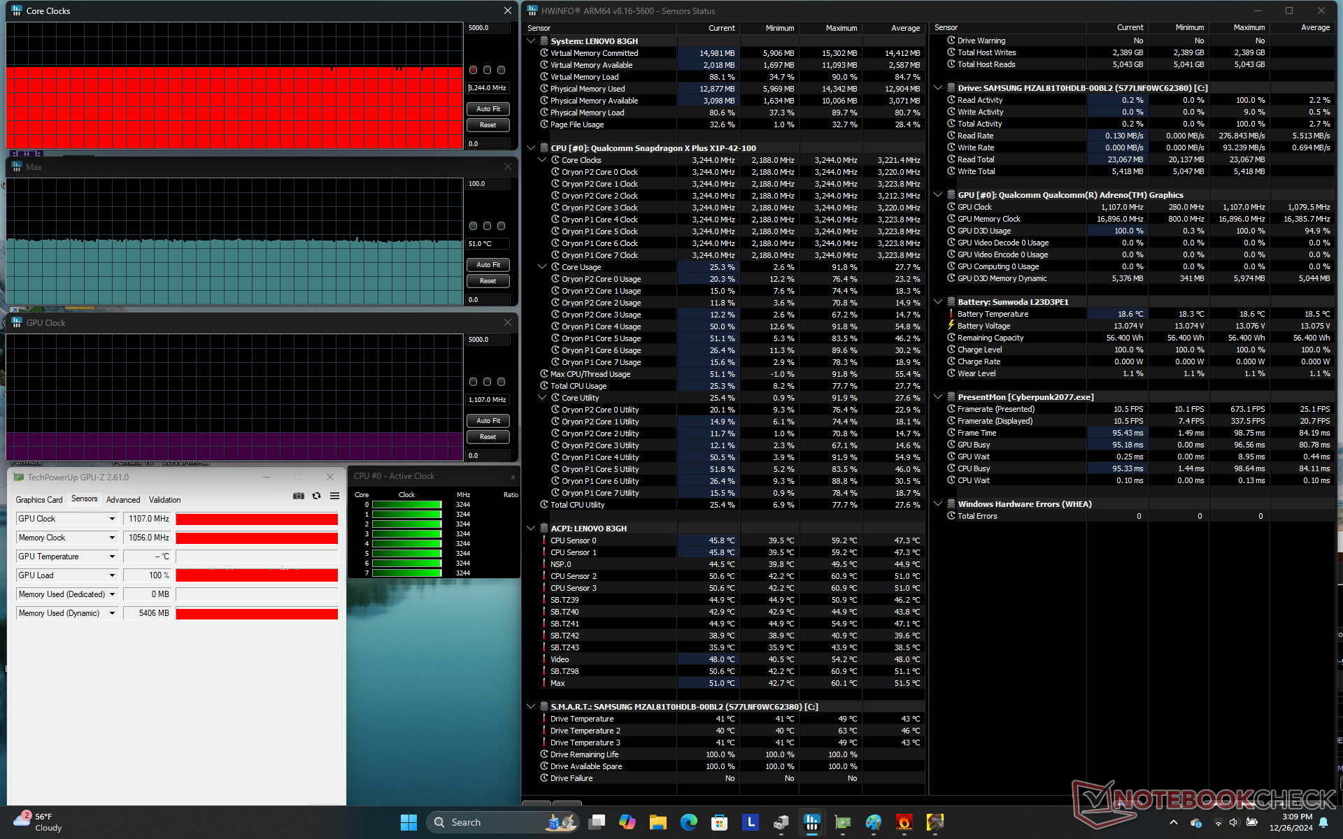
Task: Switch to Cyberpunk 2077 taskbar icon
Action: pos(935,822)
